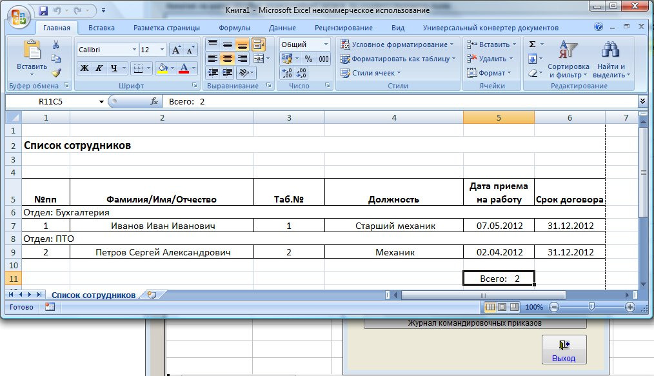Screen dimensions: 654x376
Task: Open Сортировка и фильтр tool
Action: point(568,61)
